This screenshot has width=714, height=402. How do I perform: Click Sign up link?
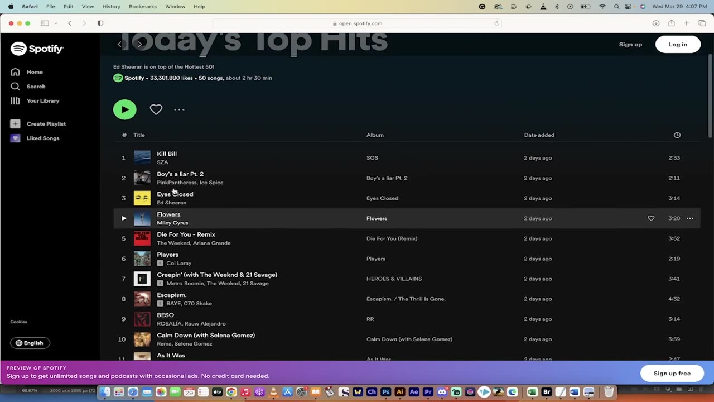(x=630, y=44)
